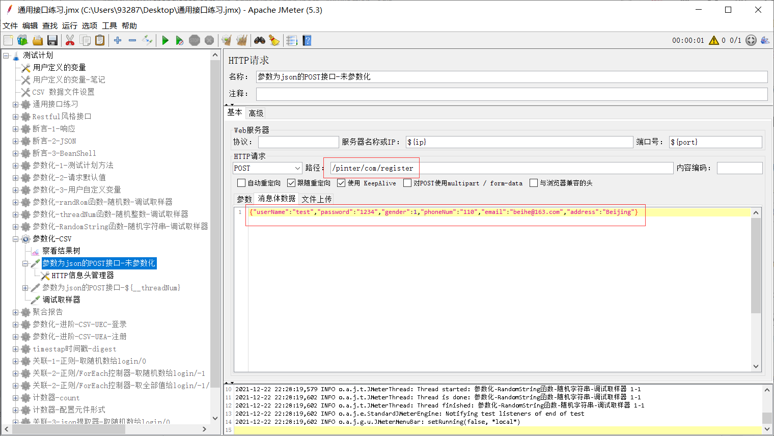Viewport: 774px width, 436px height.
Task: Click the 端口号 field with ${port}
Action: pyautogui.click(x=715, y=142)
